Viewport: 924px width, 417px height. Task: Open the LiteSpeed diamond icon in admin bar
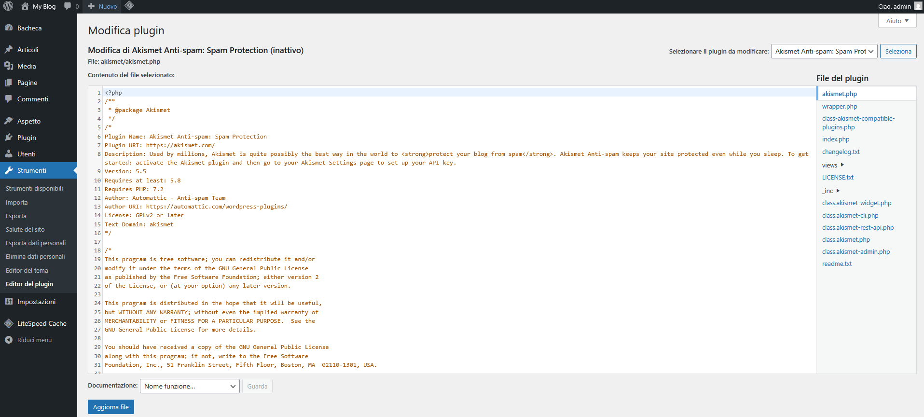129,6
